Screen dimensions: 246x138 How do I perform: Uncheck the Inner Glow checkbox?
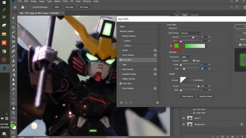coord(121,60)
